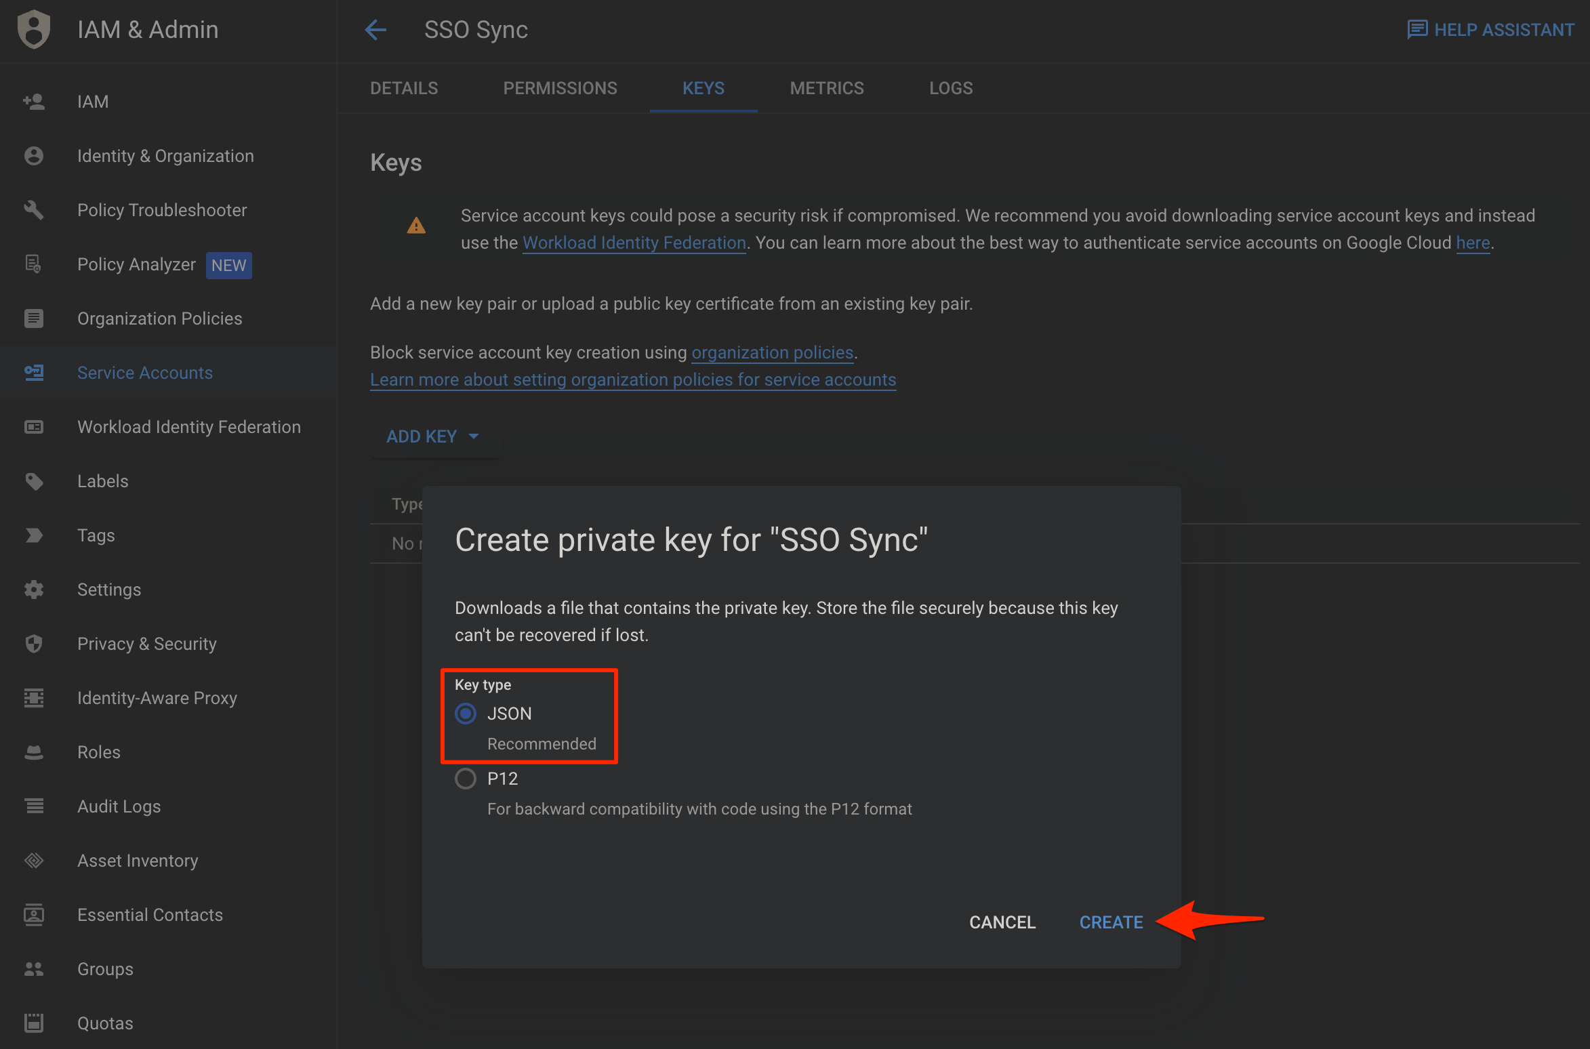The width and height of the screenshot is (1590, 1049).
Task: Click the Asset Inventory diamond icon
Action: click(34, 861)
